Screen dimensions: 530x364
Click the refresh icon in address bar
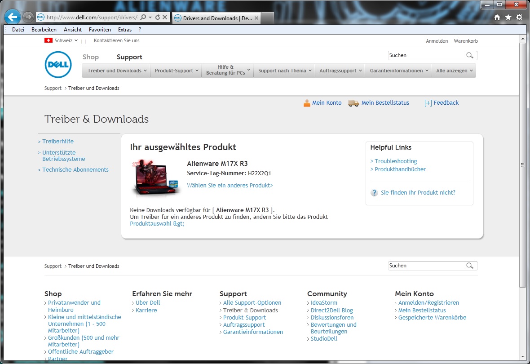pyautogui.click(x=157, y=18)
